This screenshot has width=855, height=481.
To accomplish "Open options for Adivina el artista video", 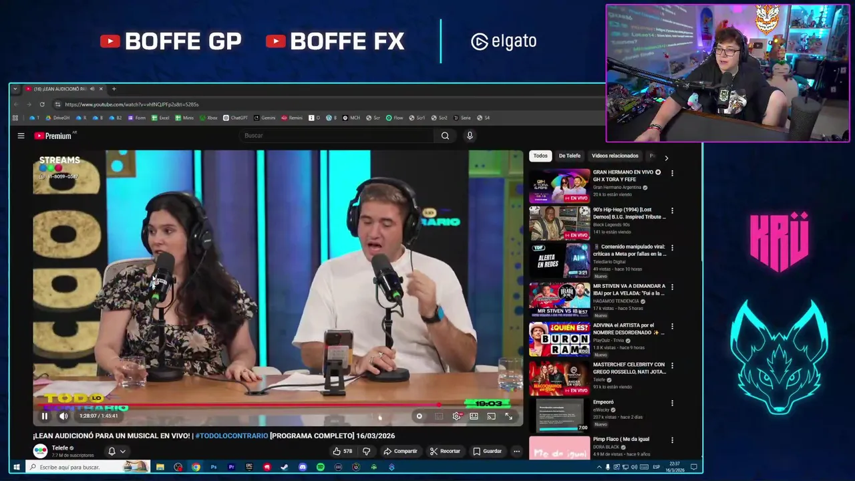I will 672,327.
